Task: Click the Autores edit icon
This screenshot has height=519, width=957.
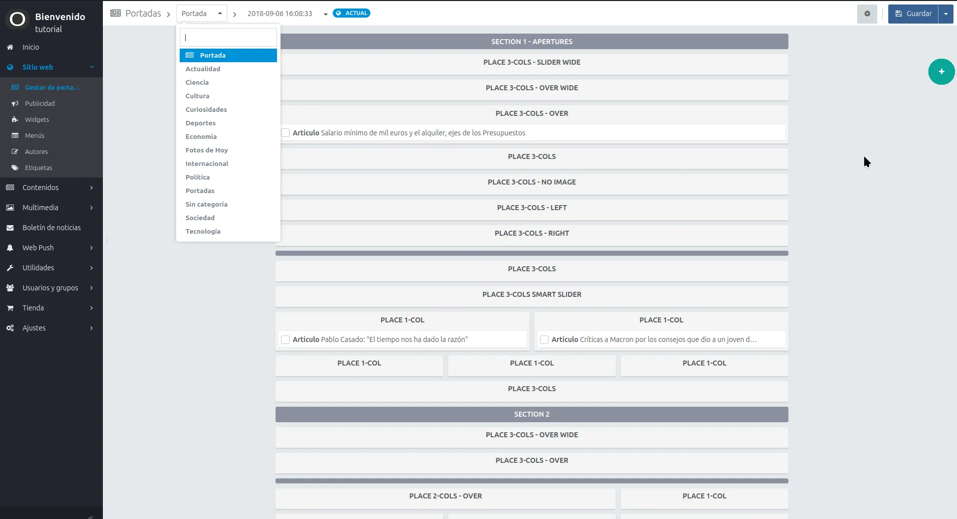Action: click(15, 151)
